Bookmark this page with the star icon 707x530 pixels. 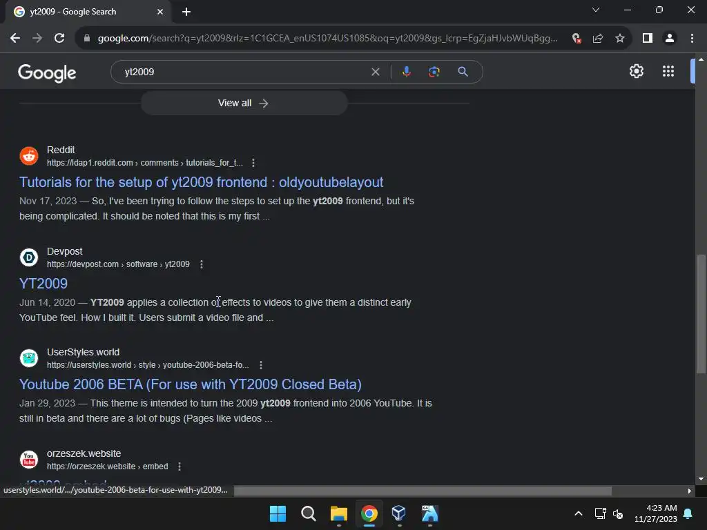(x=620, y=39)
